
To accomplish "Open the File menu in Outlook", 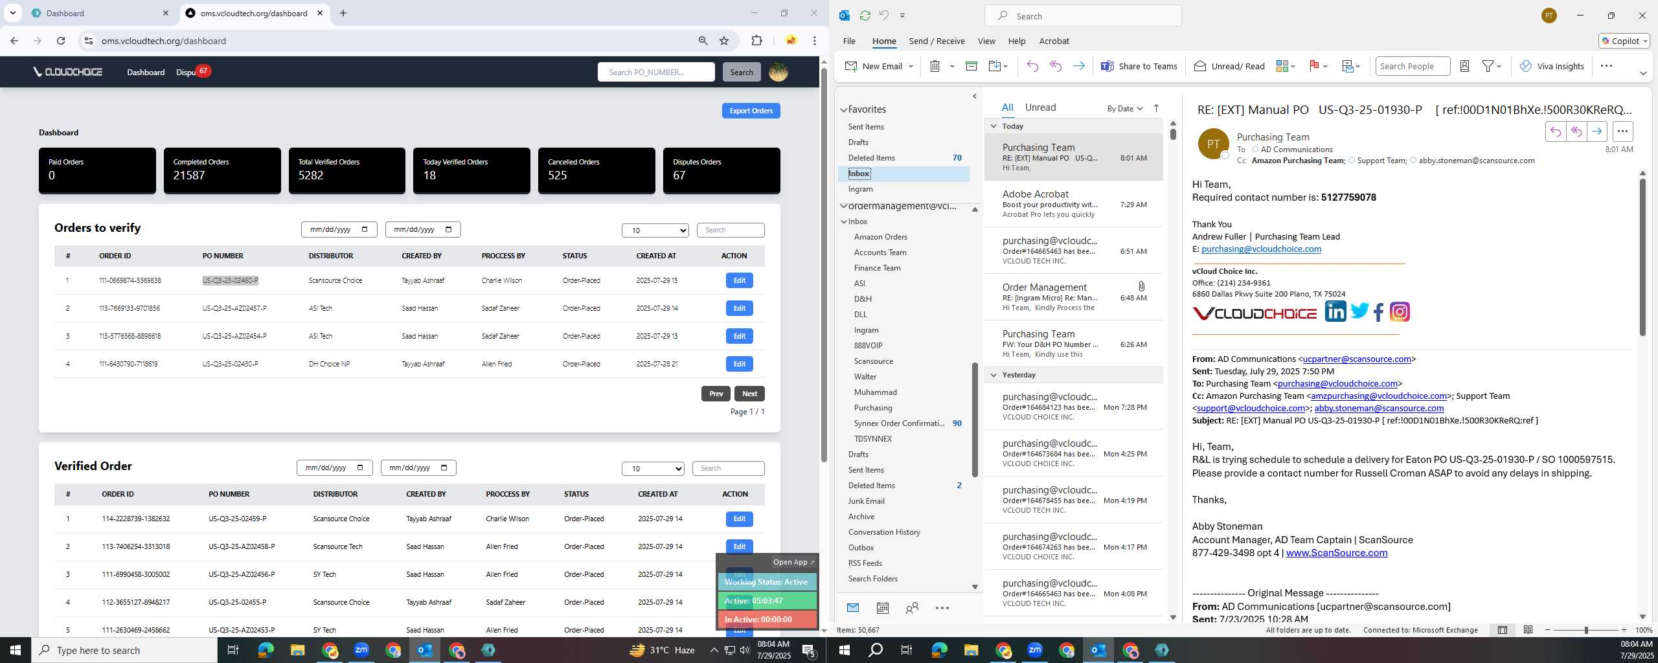I will pos(849,41).
